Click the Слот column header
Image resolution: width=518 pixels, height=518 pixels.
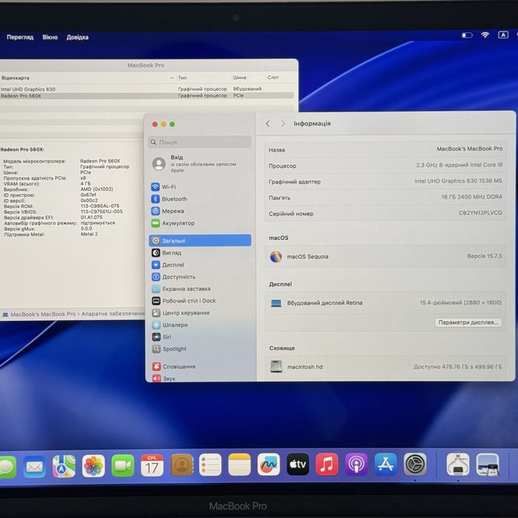[273, 77]
